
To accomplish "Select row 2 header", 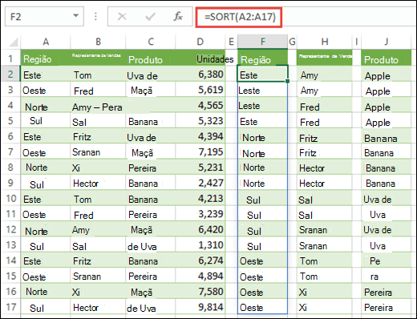I will [10, 74].
